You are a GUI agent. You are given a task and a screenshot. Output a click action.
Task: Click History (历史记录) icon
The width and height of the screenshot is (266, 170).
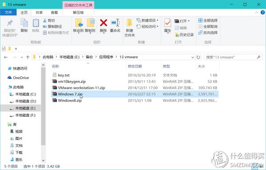177,35
